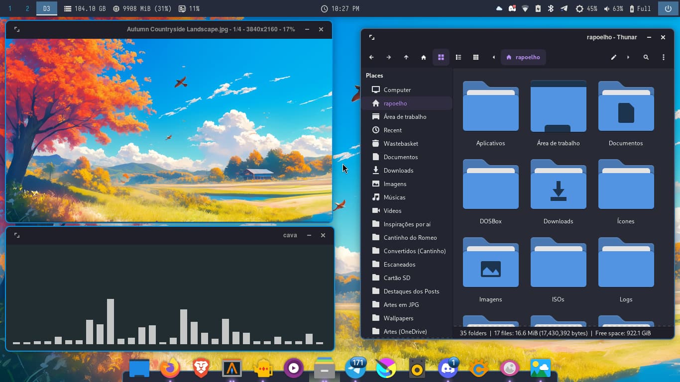Open the Imagens folder in main view

point(490,270)
